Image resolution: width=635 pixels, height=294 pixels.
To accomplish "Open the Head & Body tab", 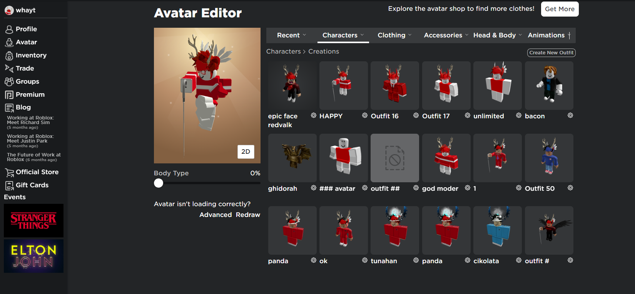I will pyautogui.click(x=497, y=35).
